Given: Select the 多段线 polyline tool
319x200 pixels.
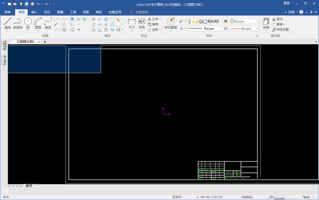Looking at the screenshot, I should (x=18, y=23).
